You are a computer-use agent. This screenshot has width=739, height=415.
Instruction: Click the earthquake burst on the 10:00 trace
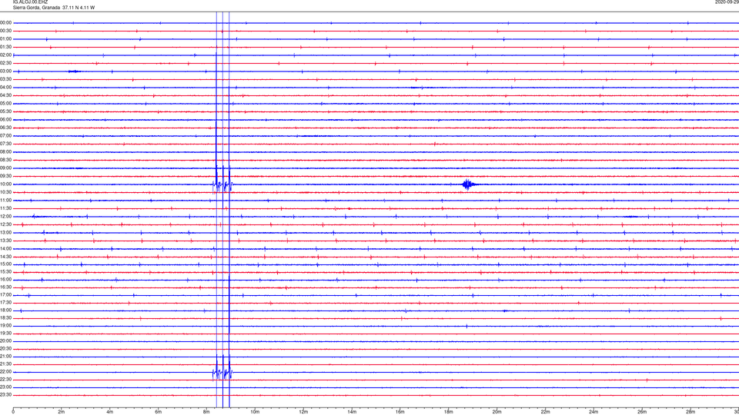(x=469, y=184)
